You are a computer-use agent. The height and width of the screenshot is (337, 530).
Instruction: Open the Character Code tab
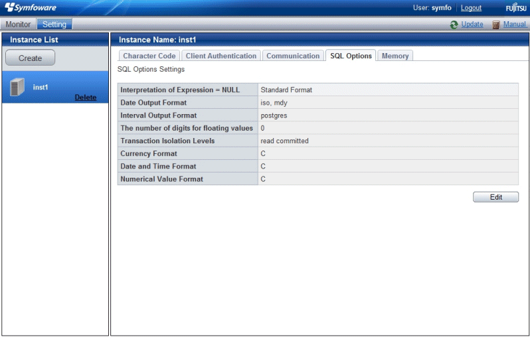(x=149, y=56)
